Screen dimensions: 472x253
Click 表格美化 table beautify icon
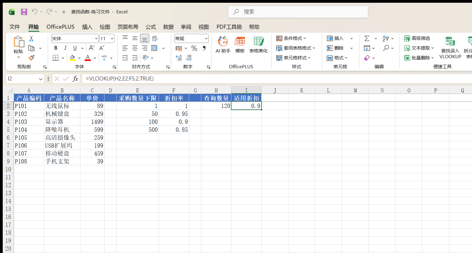(x=259, y=45)
